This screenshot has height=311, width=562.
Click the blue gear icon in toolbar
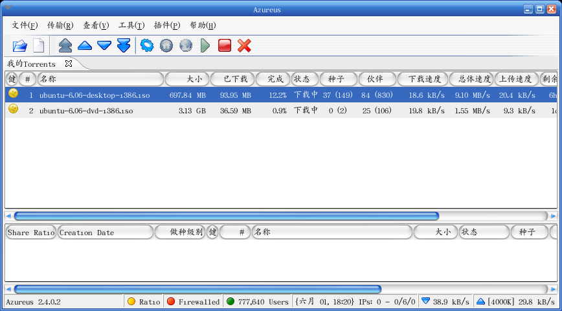click(x=147, y=45)
